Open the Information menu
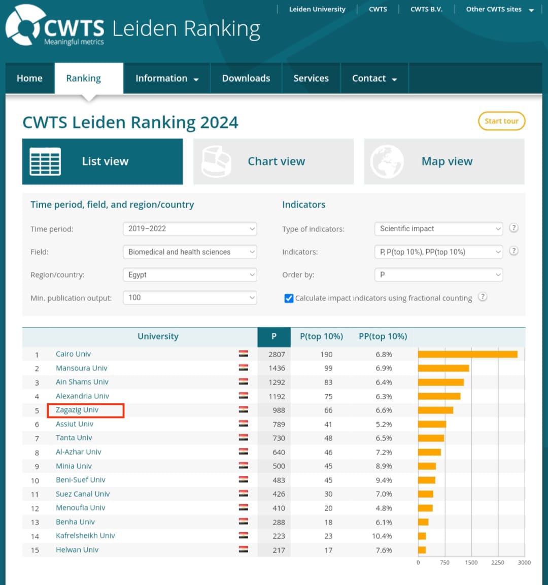The height and width of the screenshot is (585, 548). 166,79
